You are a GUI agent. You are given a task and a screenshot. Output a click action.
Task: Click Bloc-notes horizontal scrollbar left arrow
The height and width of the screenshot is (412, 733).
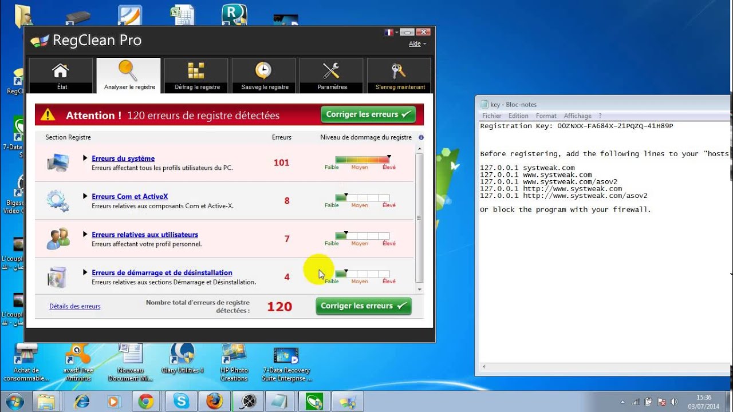[484, 366]
